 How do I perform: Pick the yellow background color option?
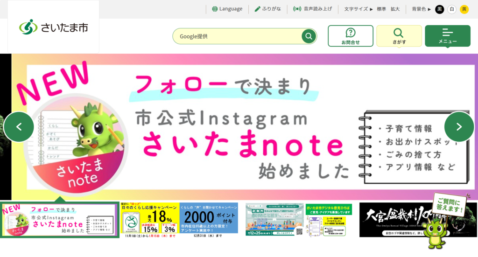pos(464,9)
